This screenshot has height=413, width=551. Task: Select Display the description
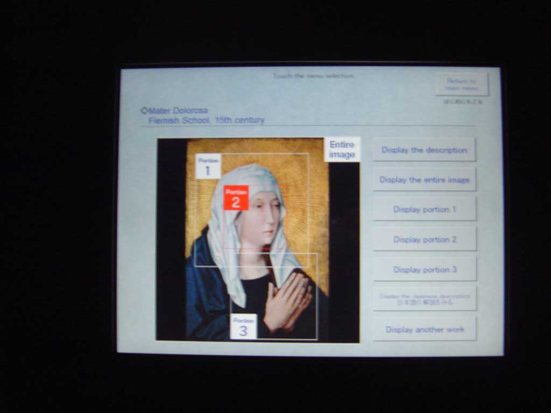[424, 150]
